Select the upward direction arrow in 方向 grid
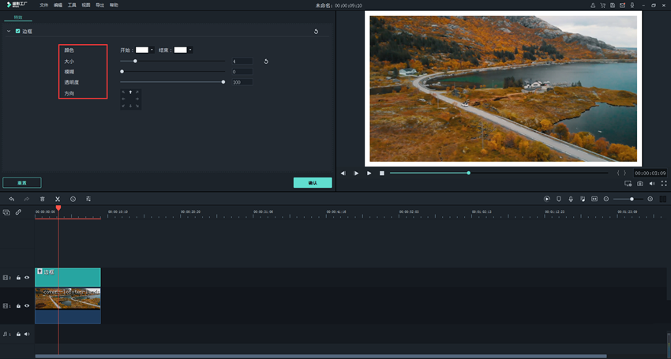The height and width of the screenshot is (359, 671). click(x=130, y=92)
